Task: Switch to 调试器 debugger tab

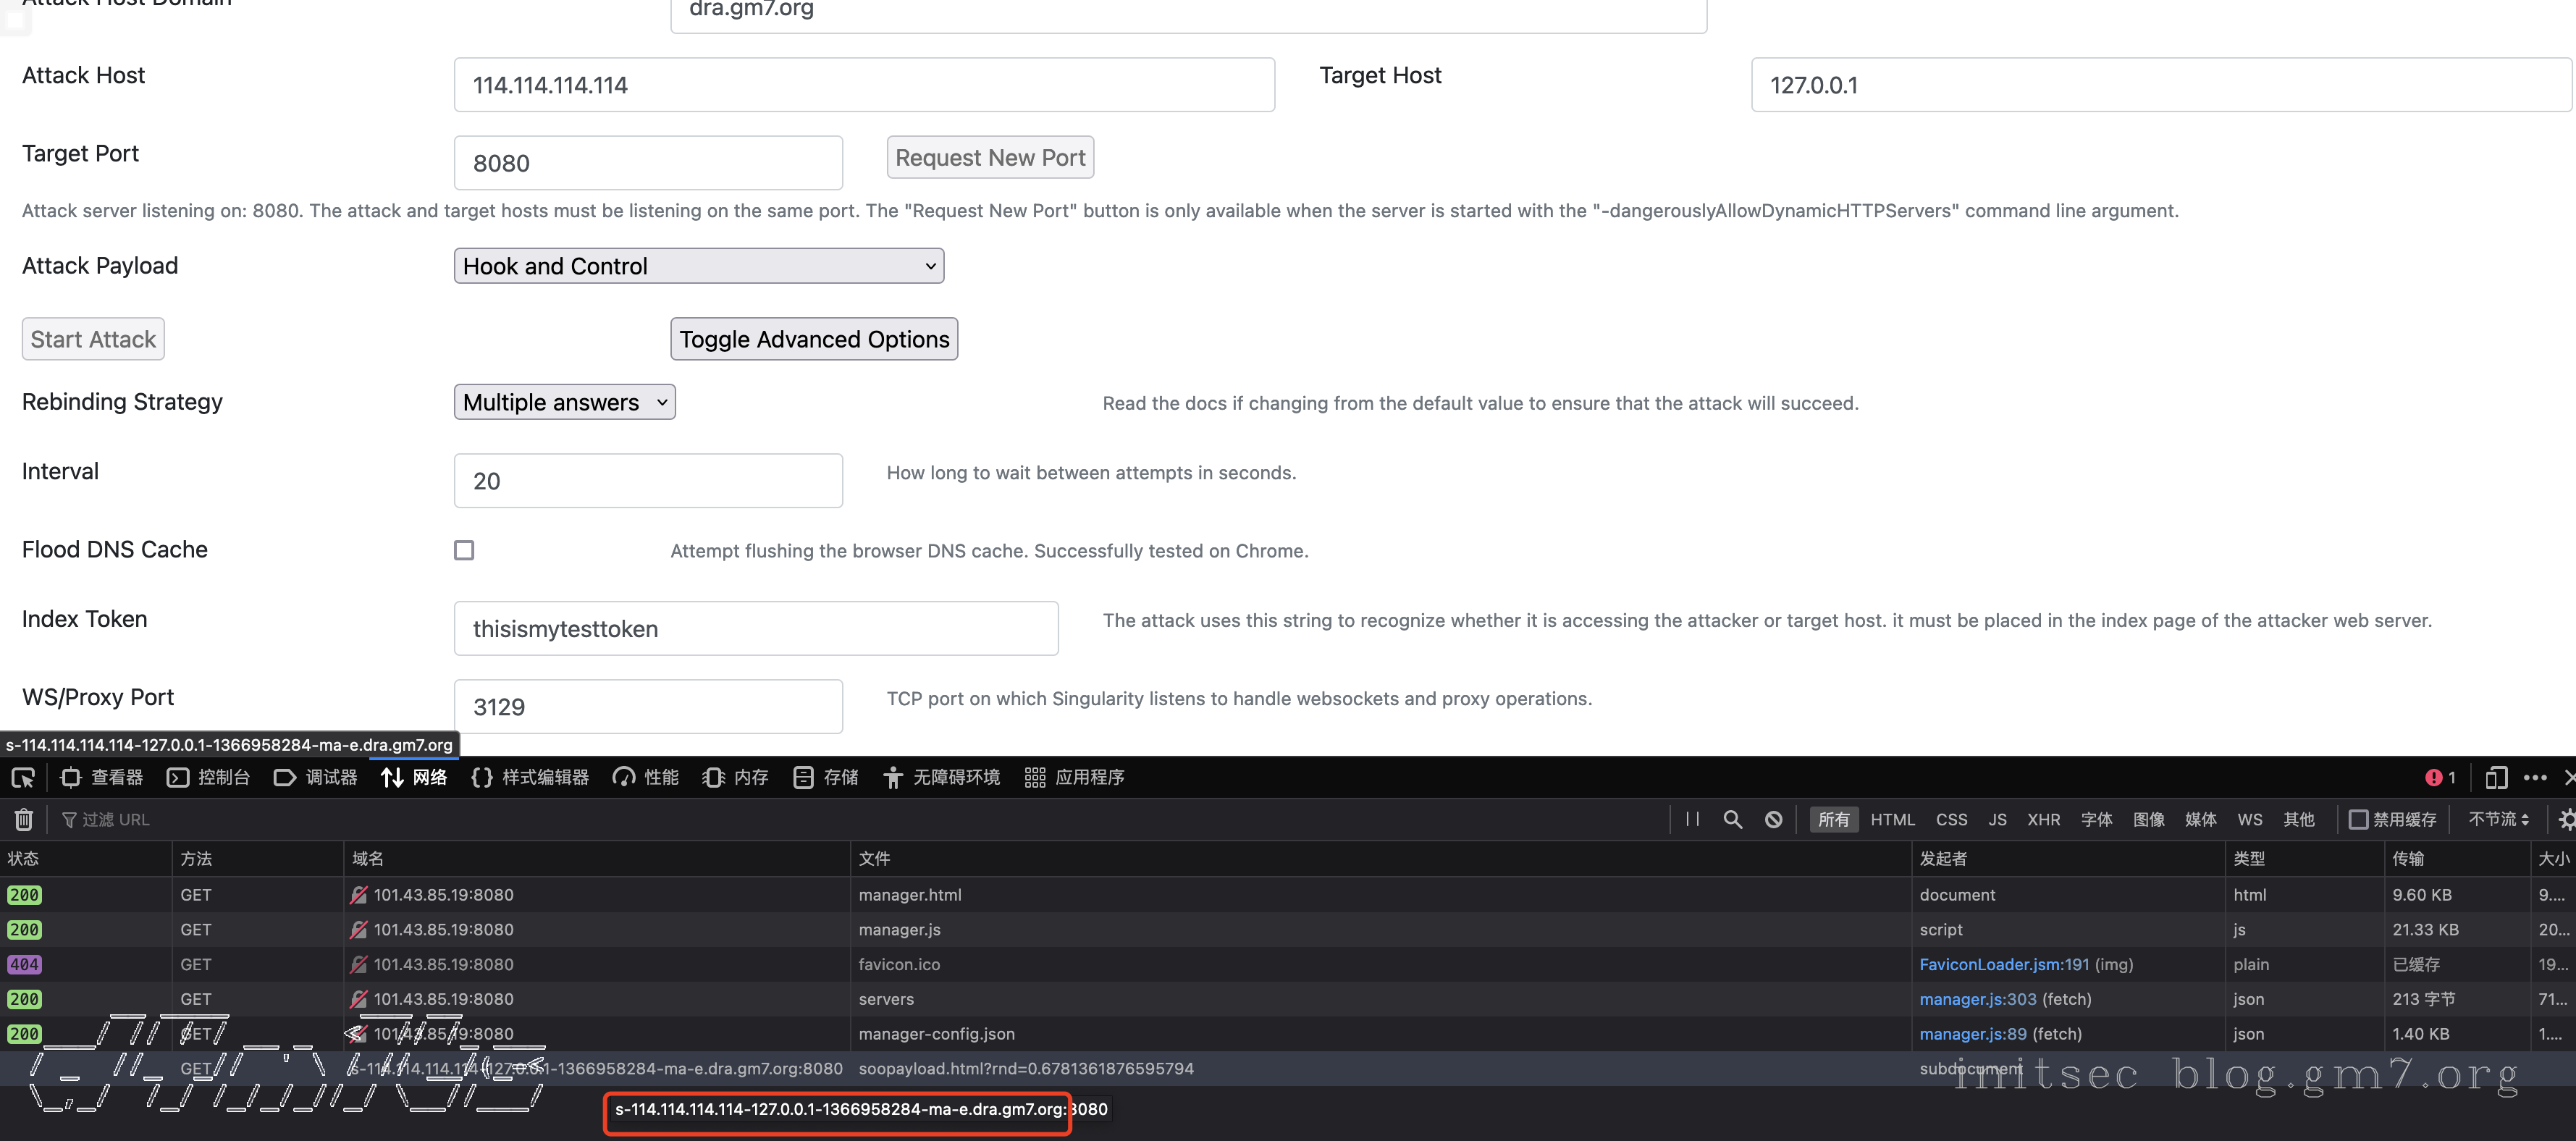Action: coord(316,778)
